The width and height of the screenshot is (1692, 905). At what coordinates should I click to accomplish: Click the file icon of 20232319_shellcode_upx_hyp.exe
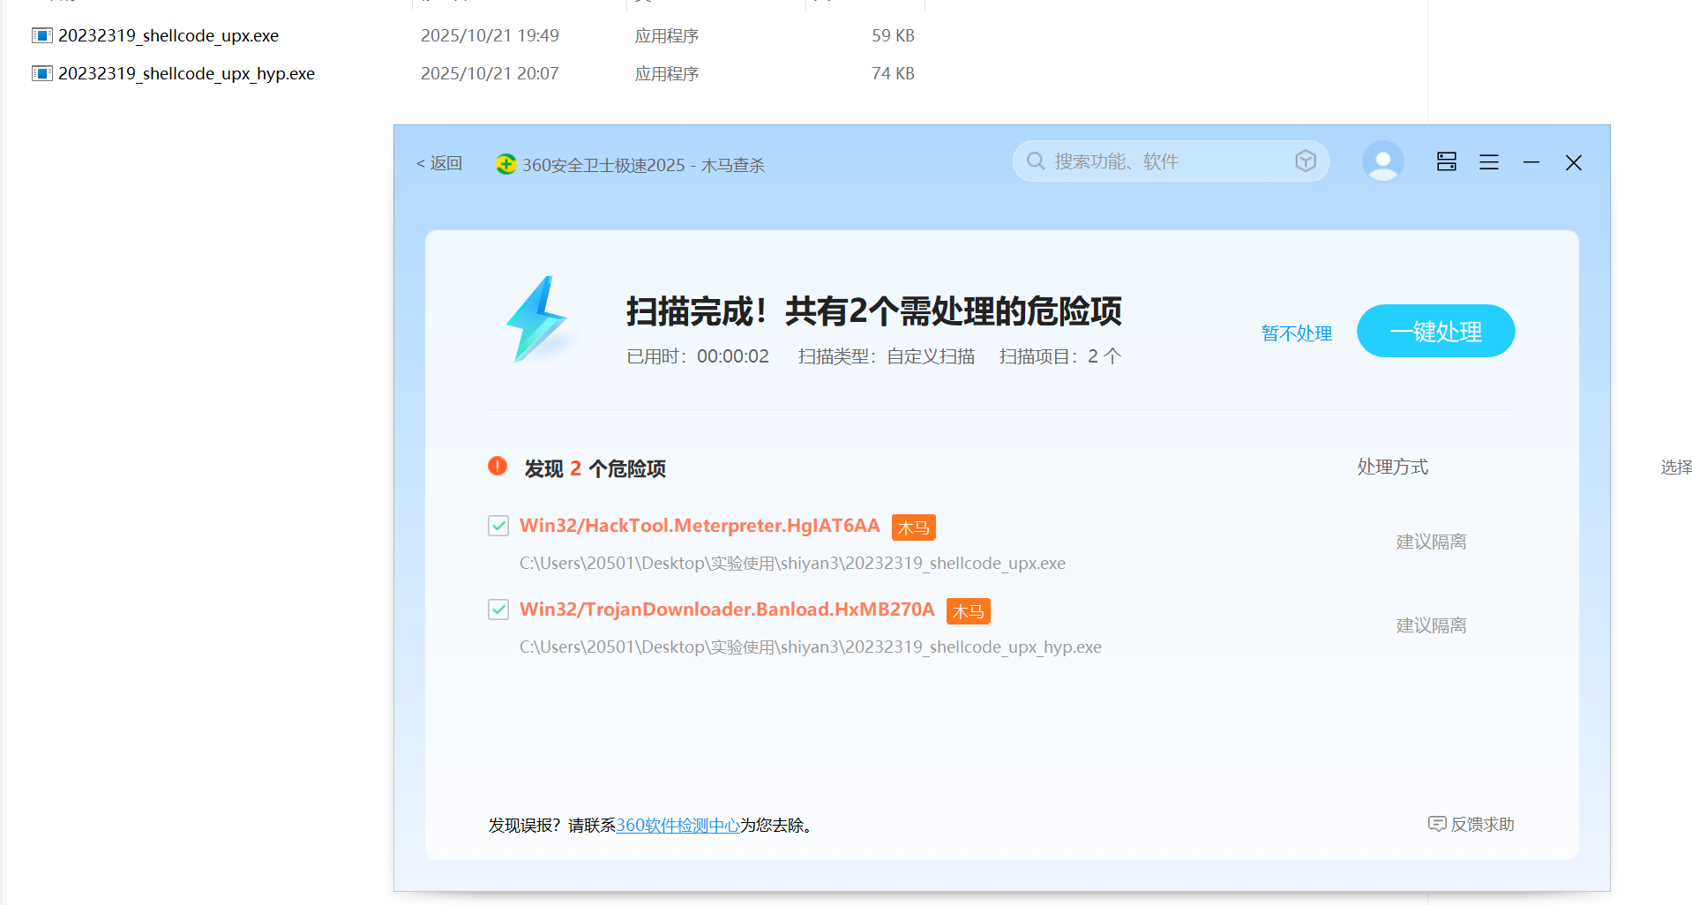coord(41,73)
